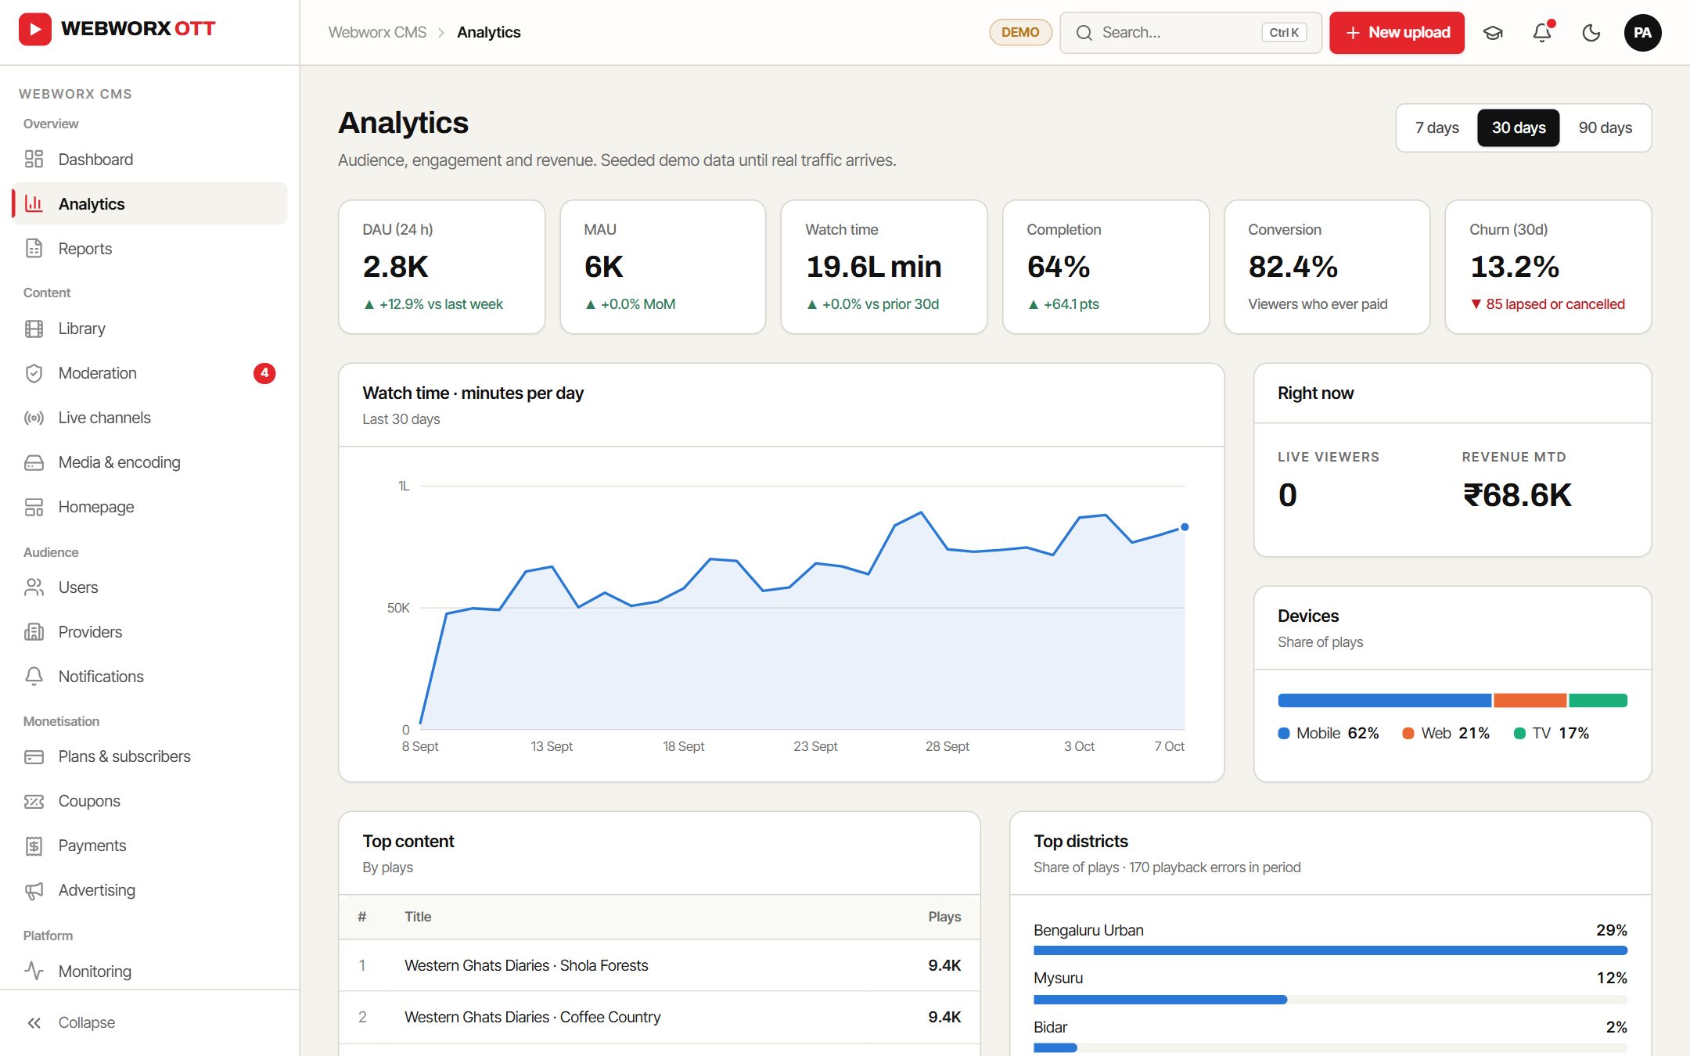
Task: Click the Webworx CMS breadcrumb link
Action: click(x=377, y=32)
